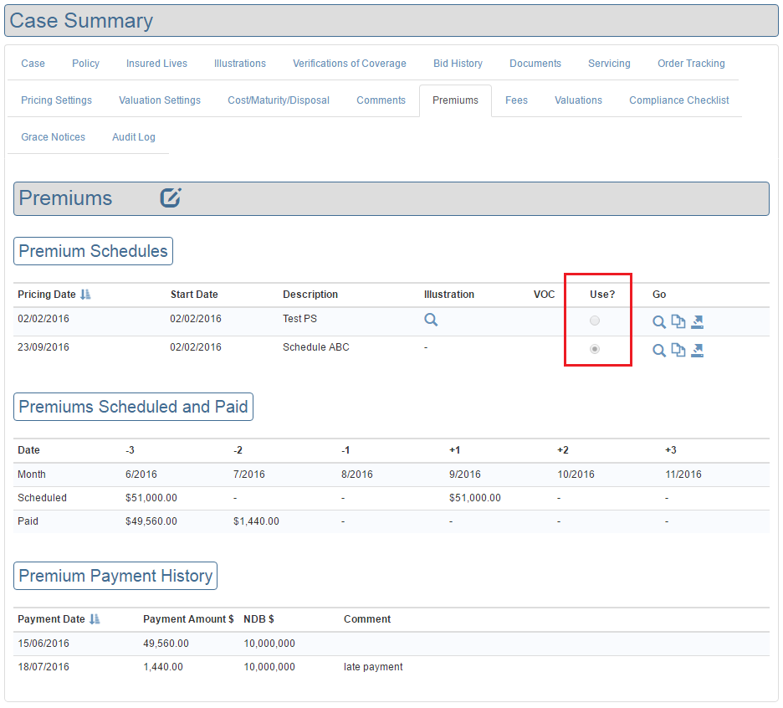This screenshot has width=783, height=708.
Task: Show the Verifications of Coverage tab
Action: [x=350, y=64]
